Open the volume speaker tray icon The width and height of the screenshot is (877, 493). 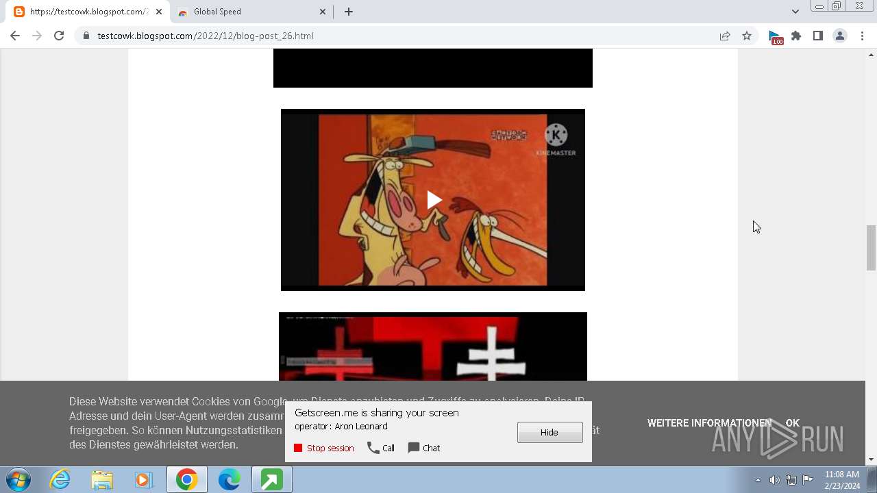[x=775, y=480]
